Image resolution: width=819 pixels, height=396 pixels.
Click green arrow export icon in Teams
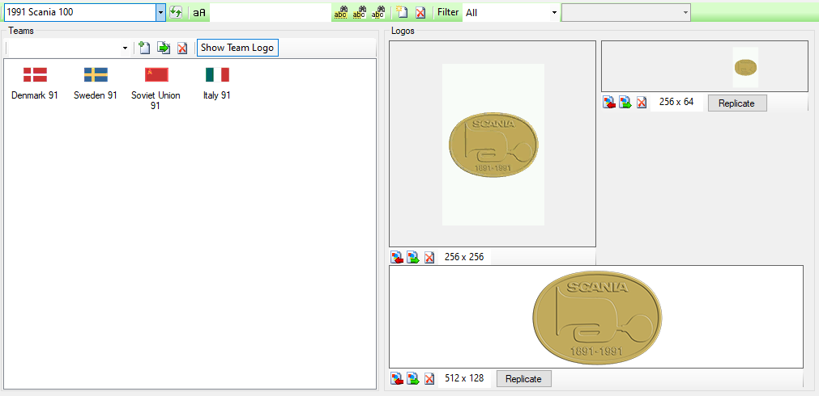pos(164,48)
